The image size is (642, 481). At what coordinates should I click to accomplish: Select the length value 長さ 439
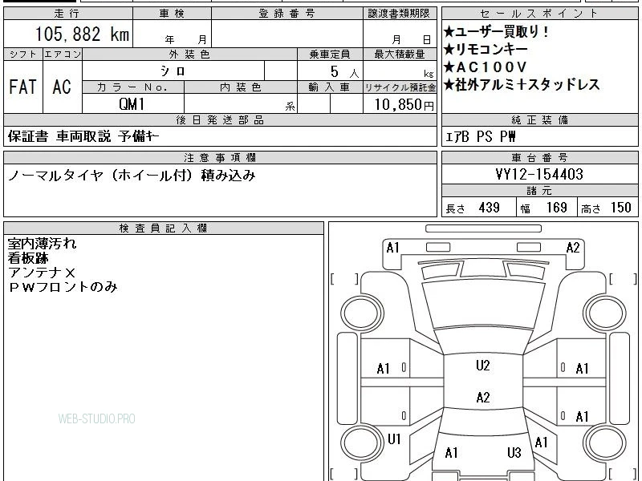[x=473, y=208]
